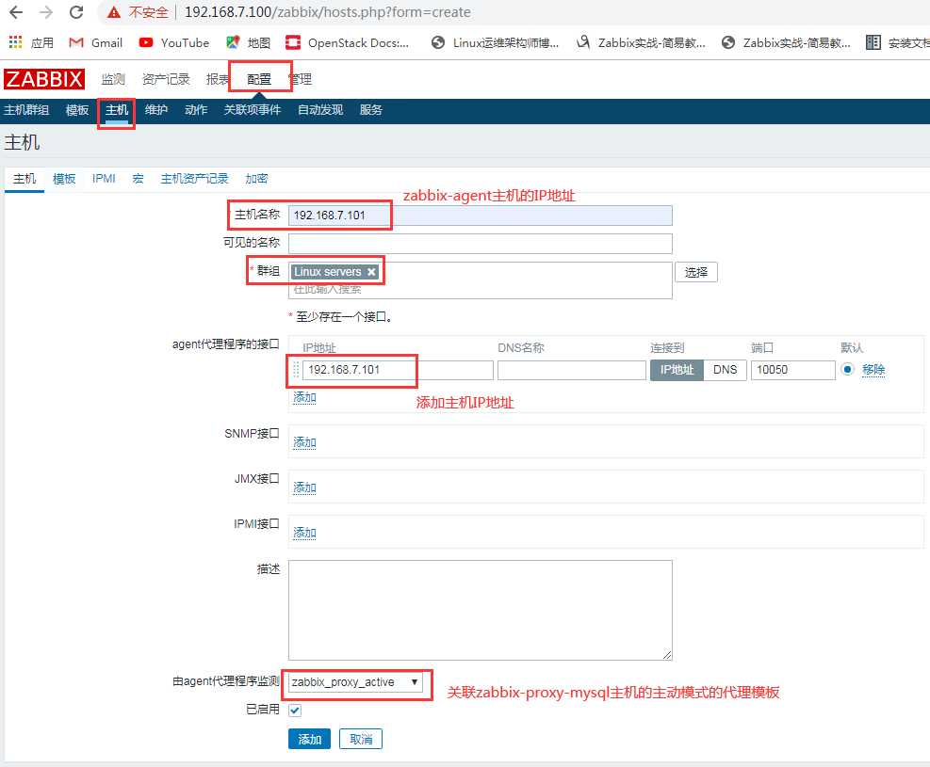Open the 监测 monitoring menu
The image size is (930, 767).
[113, 79]
